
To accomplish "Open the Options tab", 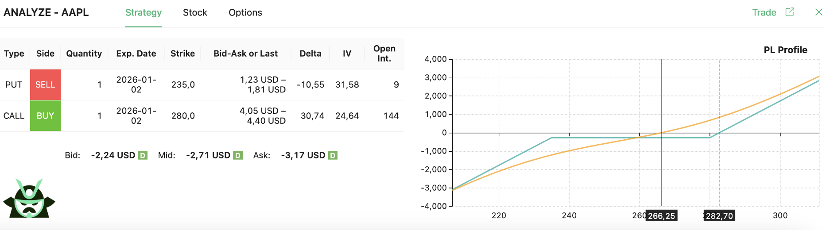I will [x=245, y=12].
